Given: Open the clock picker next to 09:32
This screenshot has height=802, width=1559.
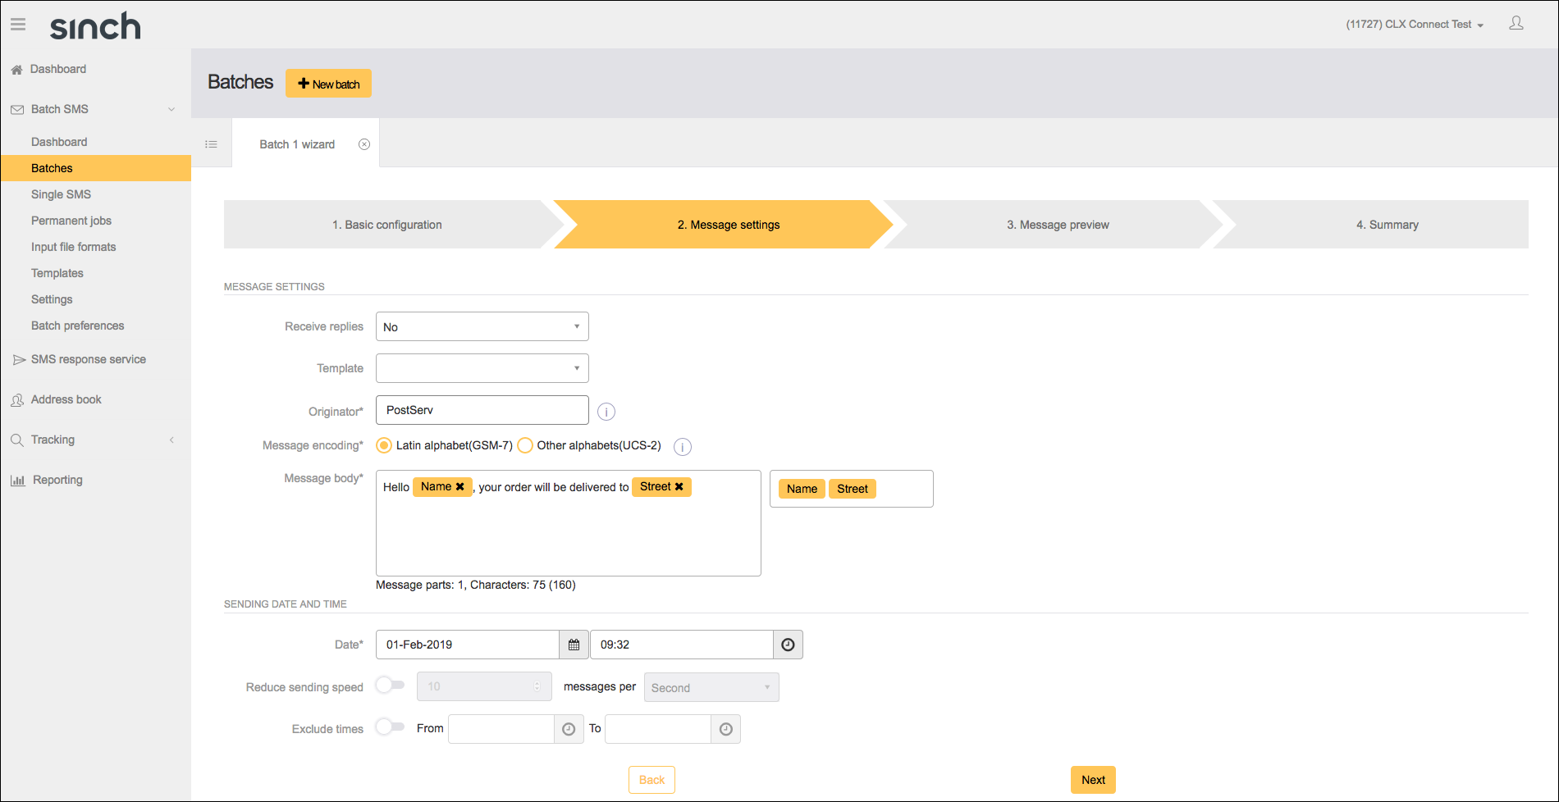Looking at the screenshot, I should [x=787, y=645].
